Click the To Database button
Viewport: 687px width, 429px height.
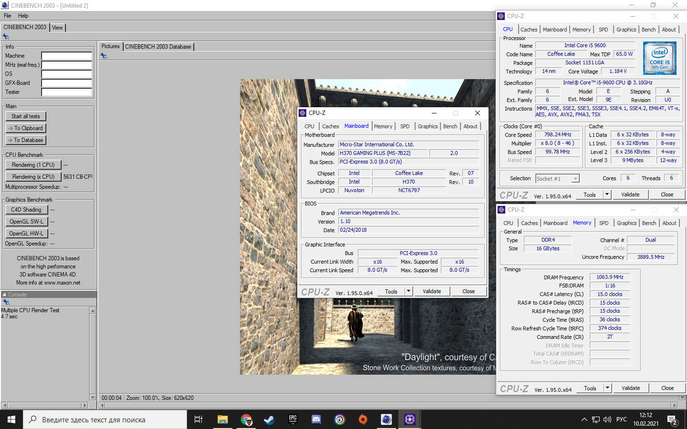coord(26,140)
